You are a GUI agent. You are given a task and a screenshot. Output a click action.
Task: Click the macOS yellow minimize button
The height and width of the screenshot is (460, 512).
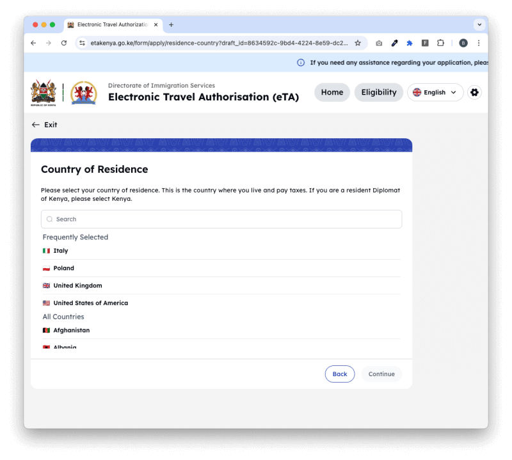pyautogui.click(x=44, y=25)
